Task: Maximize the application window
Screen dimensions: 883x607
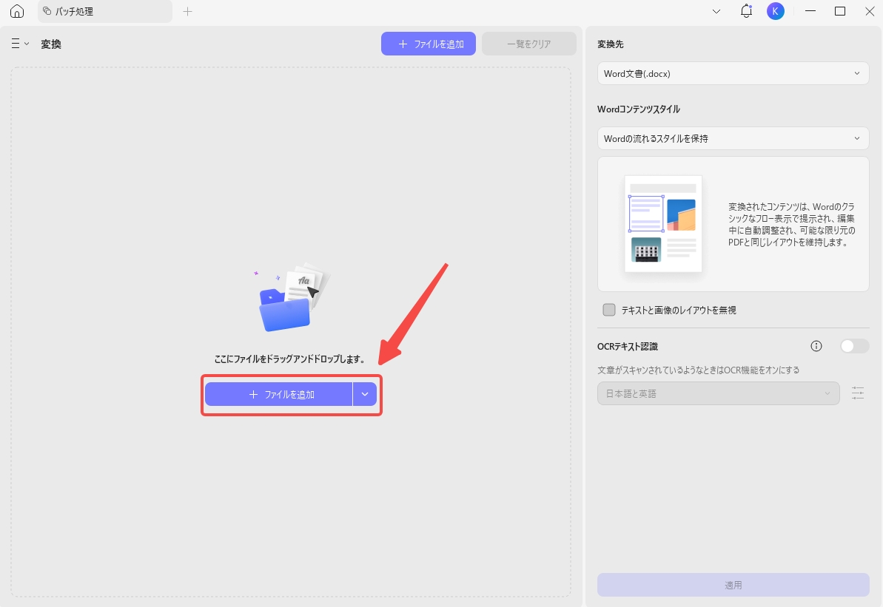Action: coord(839,11)
